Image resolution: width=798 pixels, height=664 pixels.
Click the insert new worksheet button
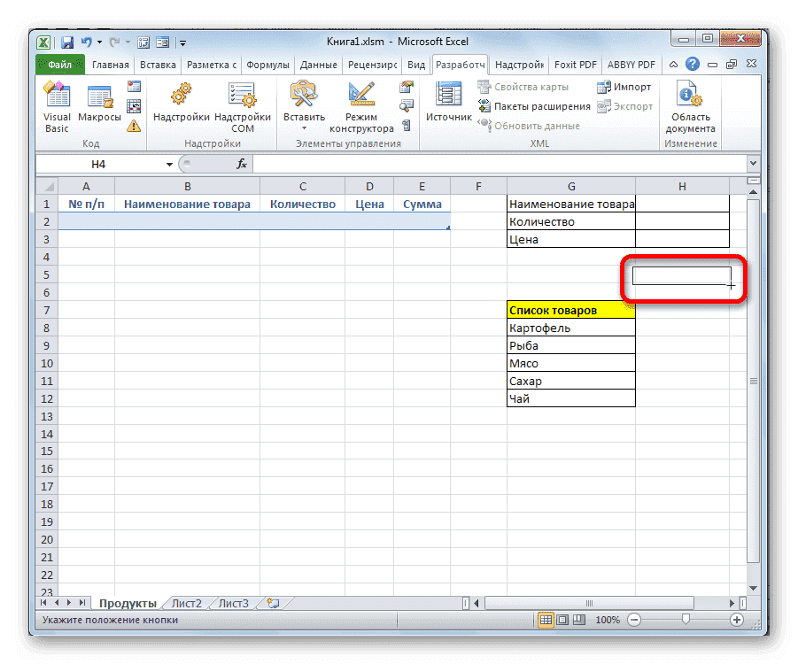(272, 602)
